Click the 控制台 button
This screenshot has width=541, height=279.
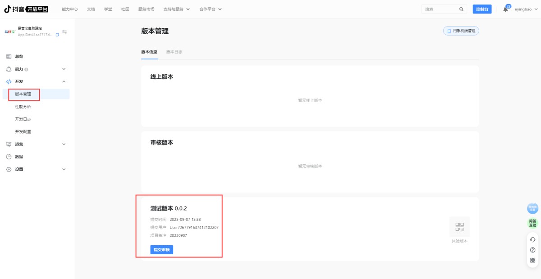[x=482, y=9]
